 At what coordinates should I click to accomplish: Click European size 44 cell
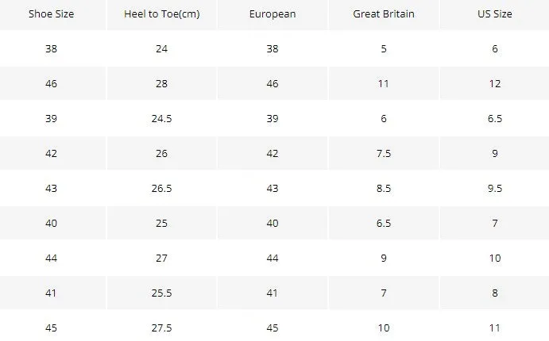pos(273,259)
